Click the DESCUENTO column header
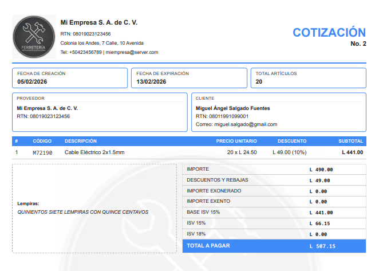This screenshot has width=383, height=271. pyautogui.click(x=292, y=142)
